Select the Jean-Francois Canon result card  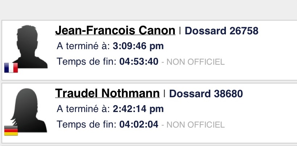[149, 50]
